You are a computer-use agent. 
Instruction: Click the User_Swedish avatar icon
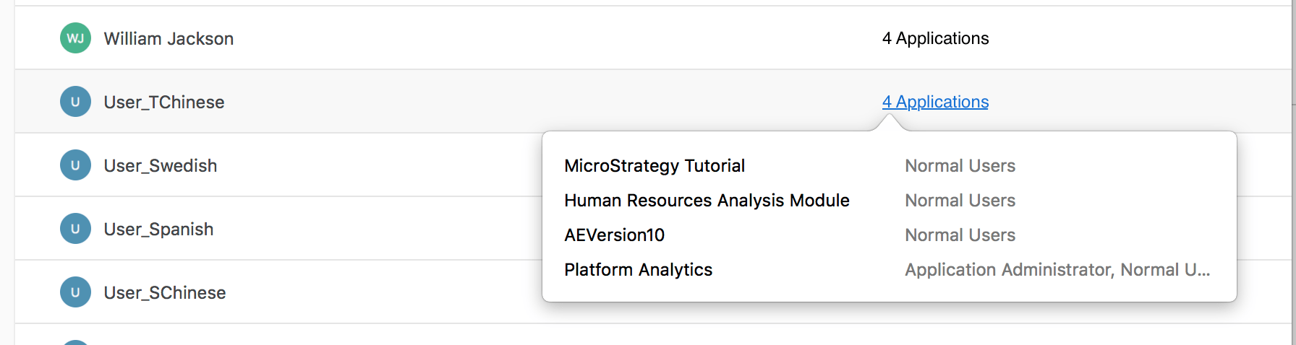[75, 165]
